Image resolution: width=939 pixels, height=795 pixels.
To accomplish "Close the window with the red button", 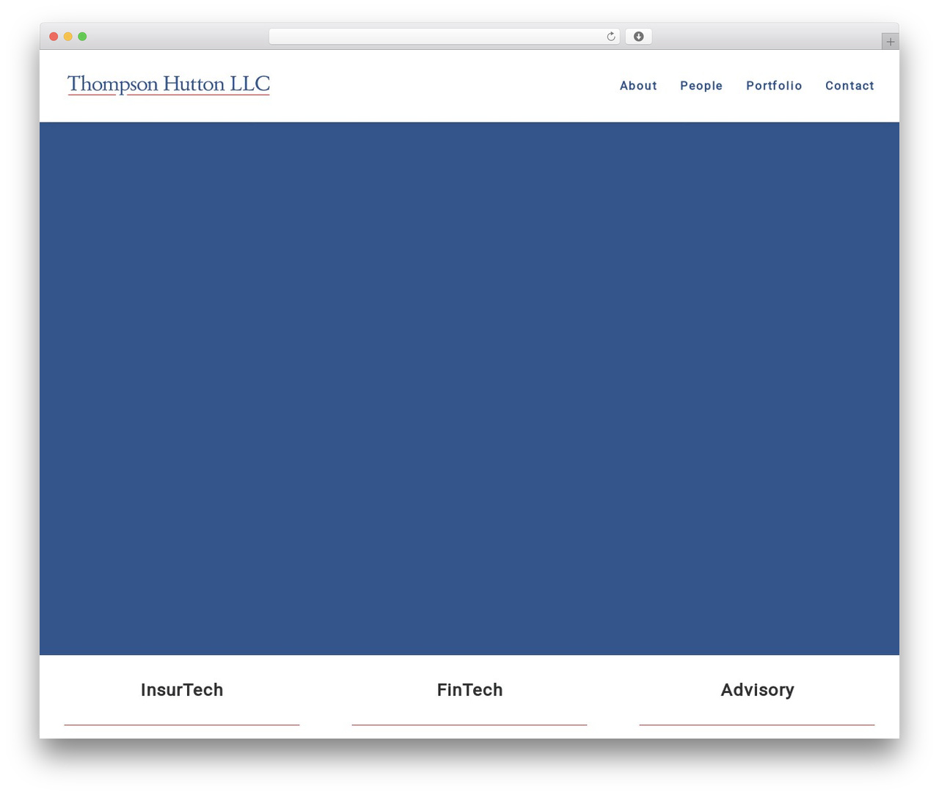I will [54, 37].
